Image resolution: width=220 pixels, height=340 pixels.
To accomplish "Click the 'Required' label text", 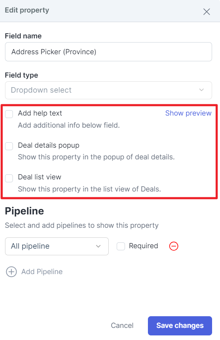I will click(x=144, y=246).
